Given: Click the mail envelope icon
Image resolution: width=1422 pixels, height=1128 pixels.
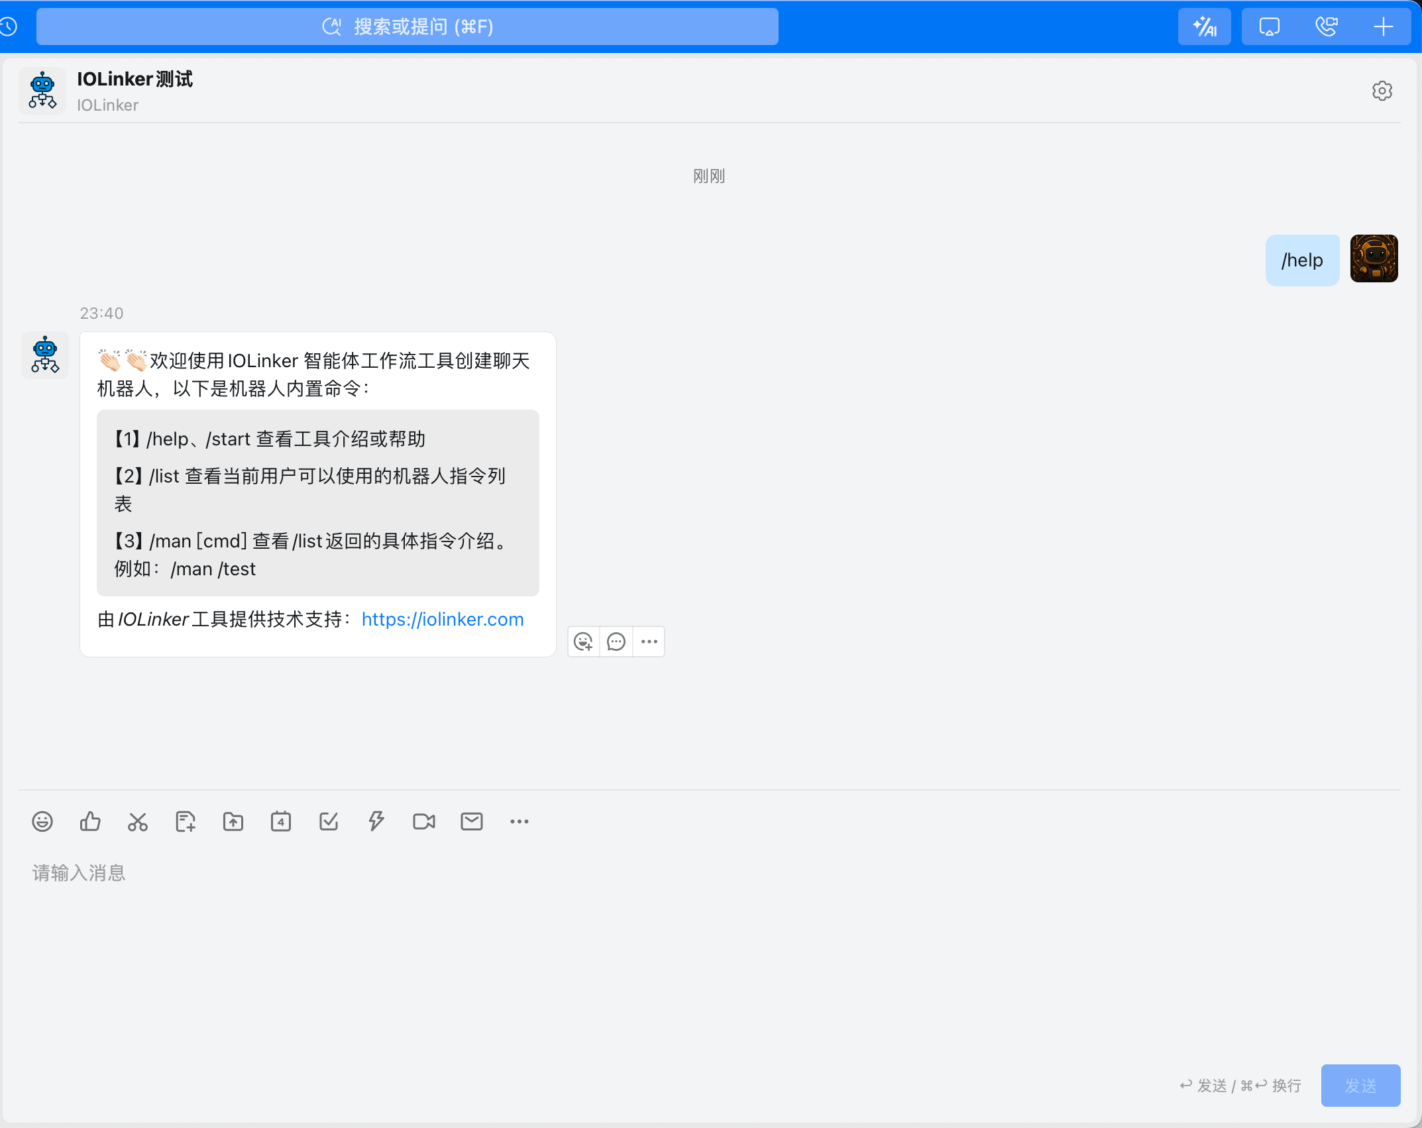Looking at the screenshot, I should click(x=472, y=822).
